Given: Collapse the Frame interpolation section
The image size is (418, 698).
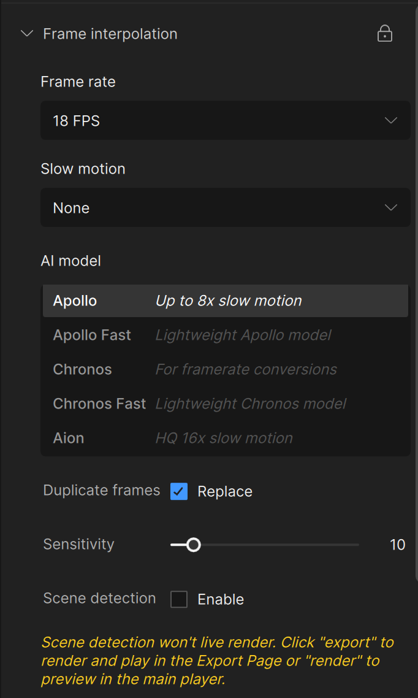Looking at the screenshot, I should (x=26, y=34).
